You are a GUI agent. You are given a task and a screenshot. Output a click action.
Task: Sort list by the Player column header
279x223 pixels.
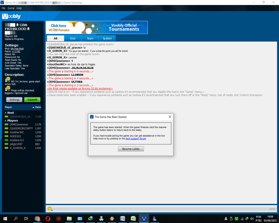(8, 107)
